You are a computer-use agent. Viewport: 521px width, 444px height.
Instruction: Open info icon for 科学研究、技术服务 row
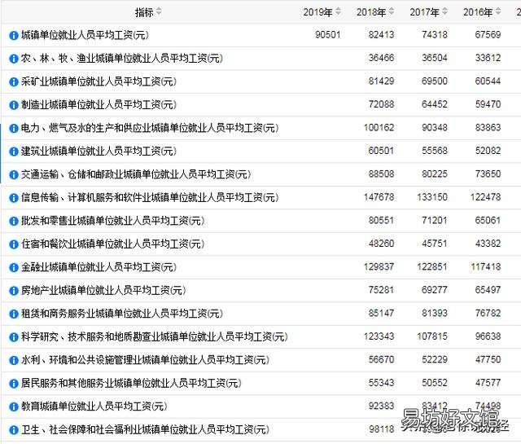tap(13, 337)
